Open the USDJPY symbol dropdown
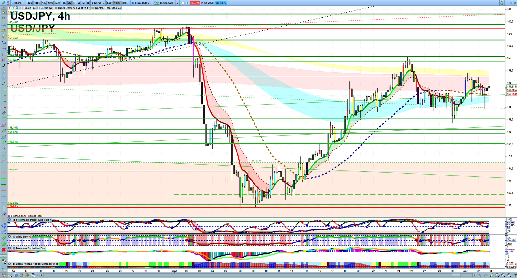Screen dimensions: 517x278 click(x=18, y=3)
